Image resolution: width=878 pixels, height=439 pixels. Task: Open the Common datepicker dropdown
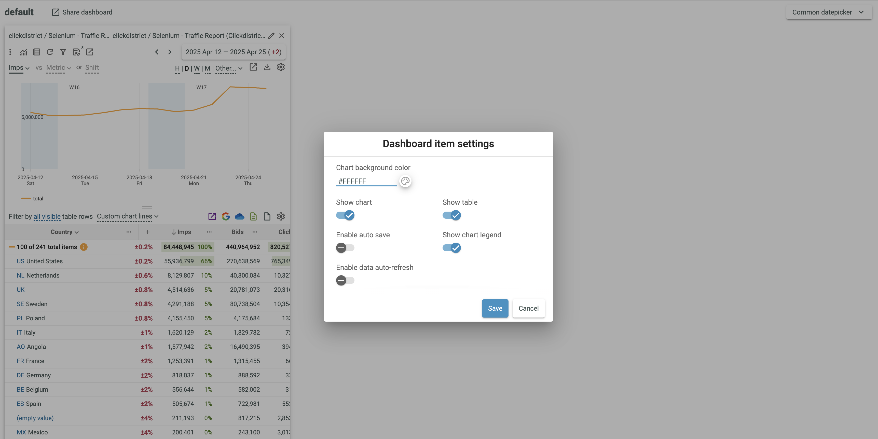tap(828, 12)
